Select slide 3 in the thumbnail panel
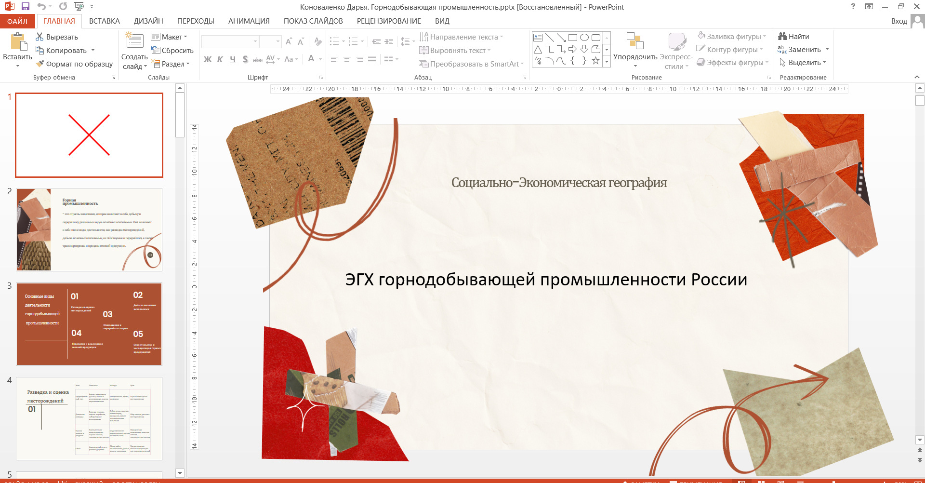925x483 pixels. pos(89,324)
